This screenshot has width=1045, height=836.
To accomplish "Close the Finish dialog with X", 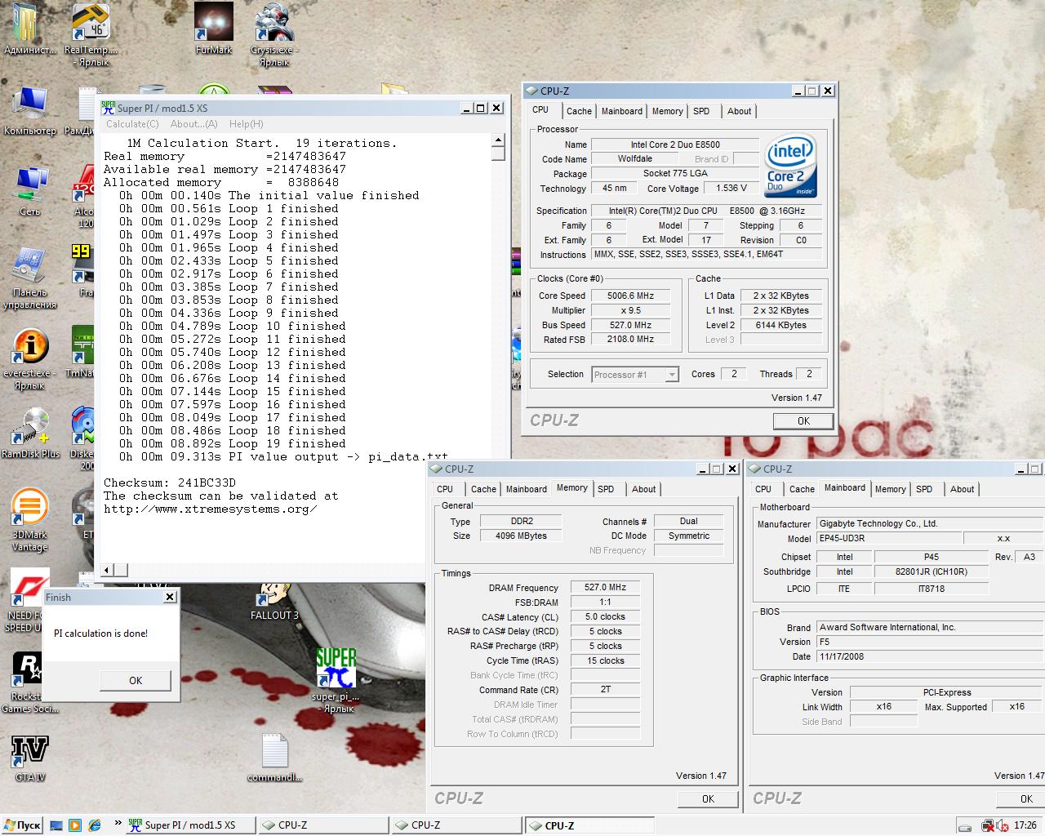I will tap(170, 597).
